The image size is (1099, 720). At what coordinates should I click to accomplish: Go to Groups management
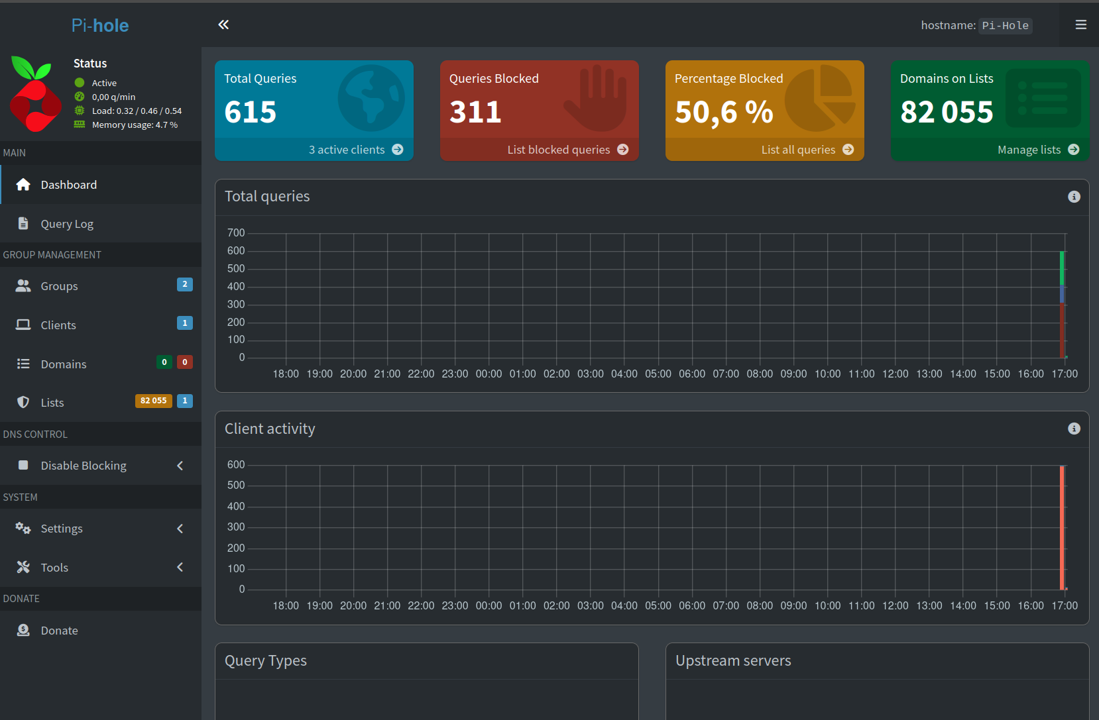(x=101, y=285)
